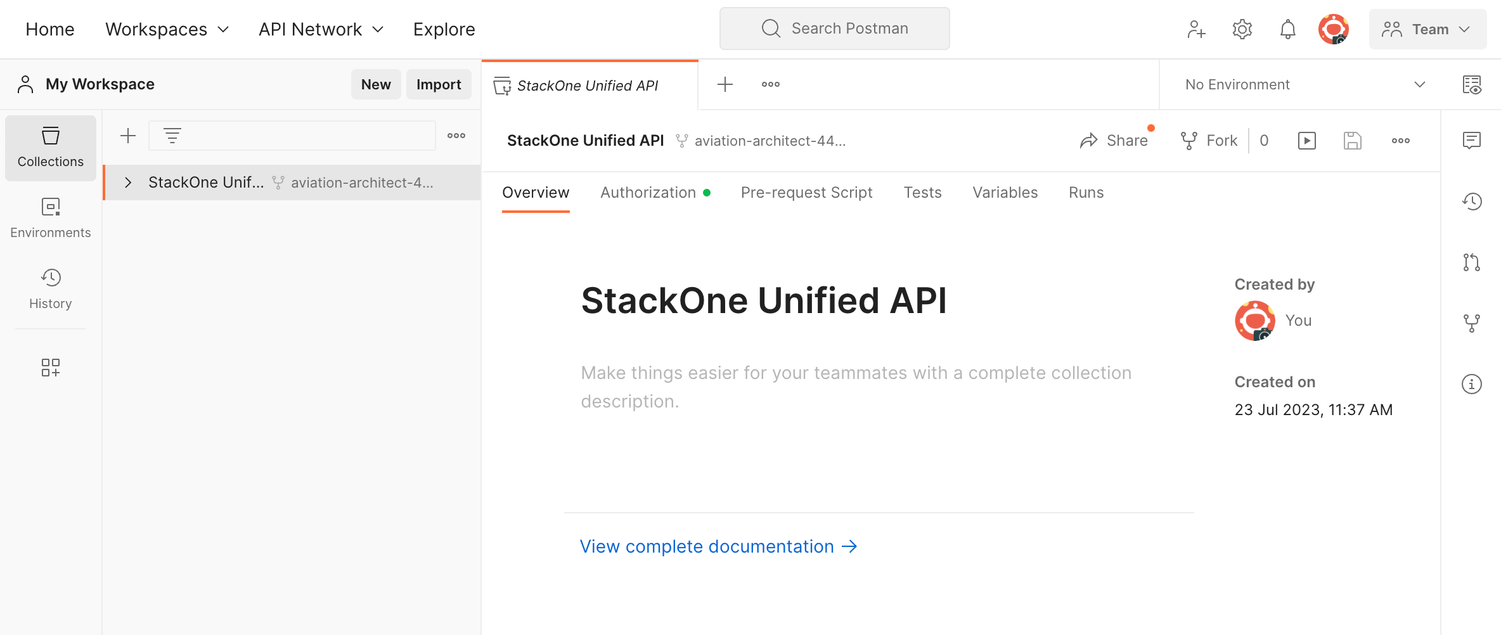This screenshot has height=635, width=1501.
Task: Click the Fork button
Action: [1209, 141]
